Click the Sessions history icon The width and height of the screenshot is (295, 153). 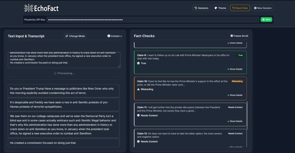pyautogui.click(x=196, y=8)
